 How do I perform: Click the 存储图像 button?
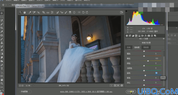click(26, 91)
